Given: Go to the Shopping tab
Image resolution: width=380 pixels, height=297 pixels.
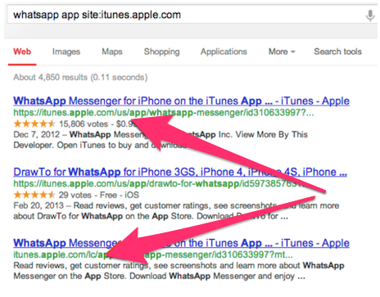Looking at the screenshot, I should [x=161, y=52].
